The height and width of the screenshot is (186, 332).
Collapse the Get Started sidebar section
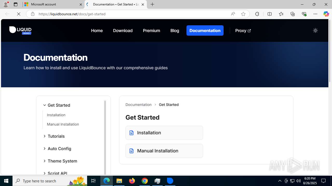point(57,105)
